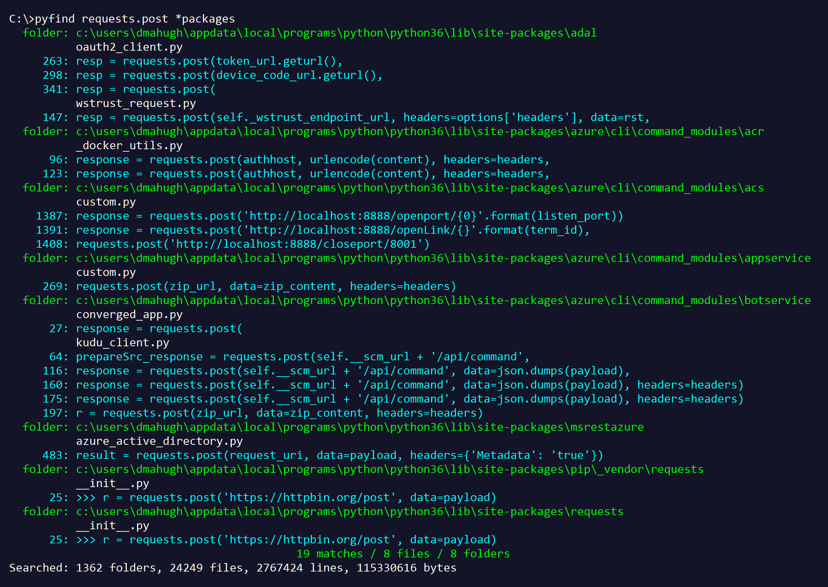Click line 1387 with openport URL
This screenshot has height=587, width=828.
point(330,216)
